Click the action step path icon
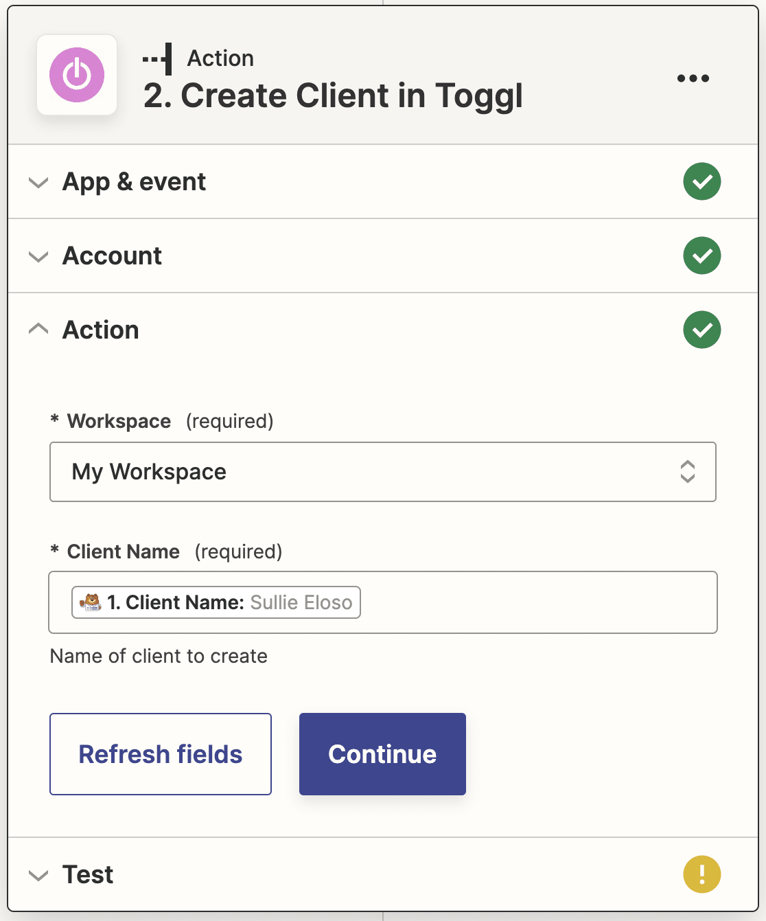The image size is (766, 921). 158,59
